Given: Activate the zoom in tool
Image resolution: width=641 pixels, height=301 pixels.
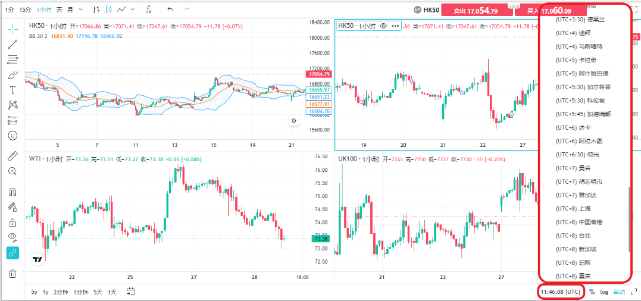Looking at the screenshot, I should (x=12, y=171).
